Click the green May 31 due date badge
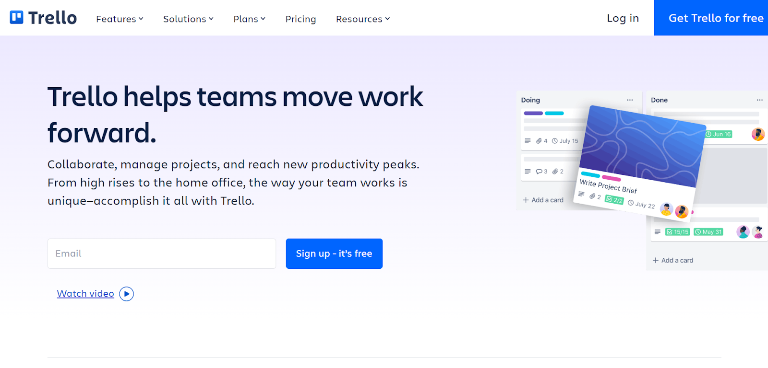The width and height of the screenshot is (768, 368). 708,232
